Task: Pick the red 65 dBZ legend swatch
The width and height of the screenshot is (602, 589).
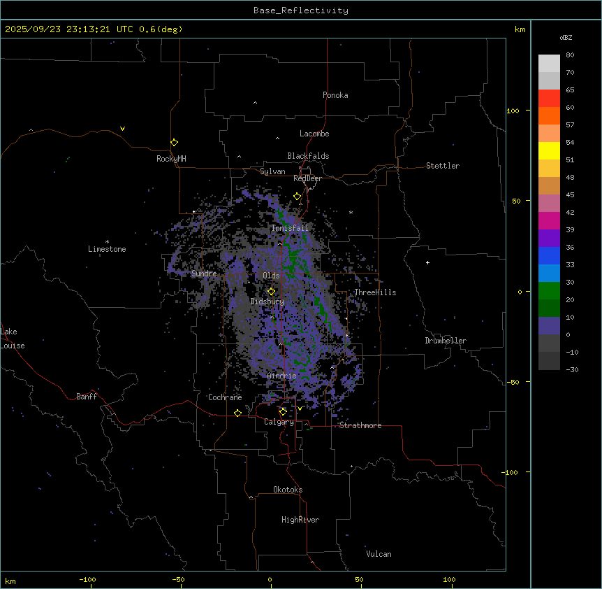Action: point(549,99)
